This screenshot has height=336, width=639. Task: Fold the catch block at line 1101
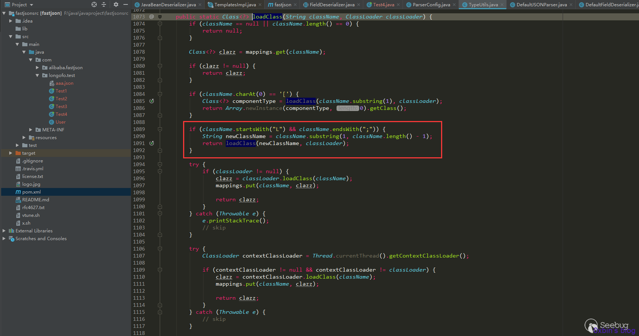click(160, 214)
